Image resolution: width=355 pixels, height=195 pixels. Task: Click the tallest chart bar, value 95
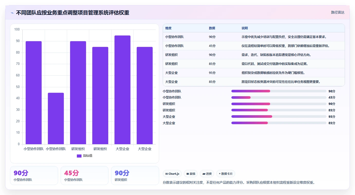click(122, 90)
